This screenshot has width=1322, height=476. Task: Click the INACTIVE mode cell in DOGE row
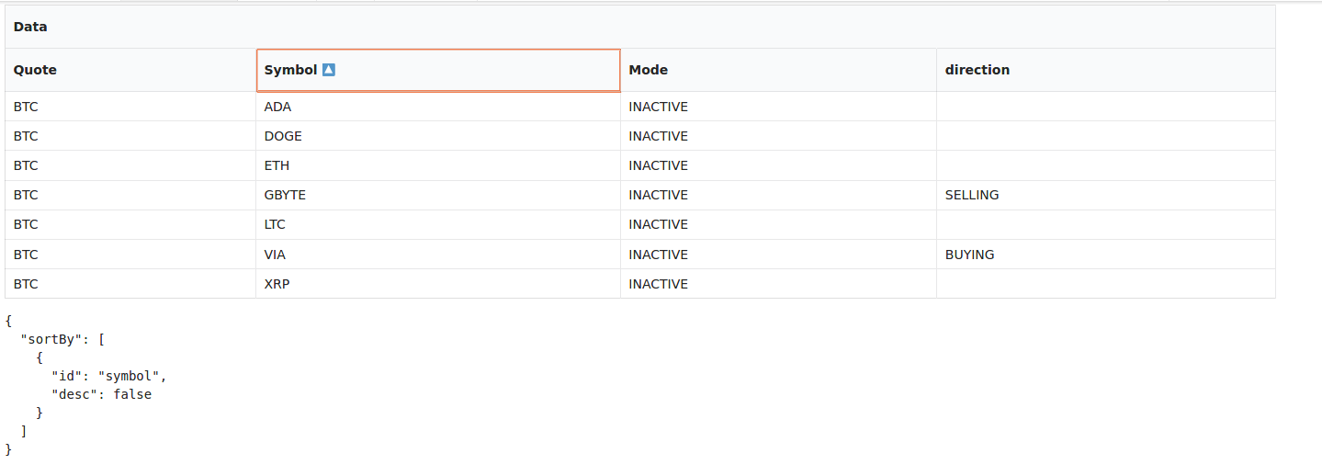pos(779,136)
